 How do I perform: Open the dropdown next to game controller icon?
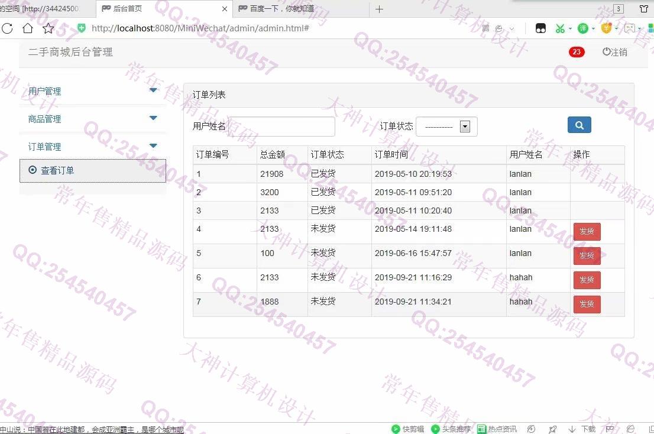click(639, 29)
